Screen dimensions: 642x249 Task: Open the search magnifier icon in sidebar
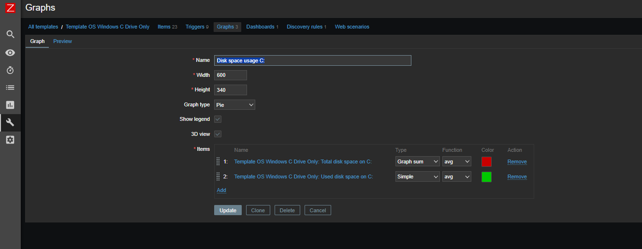(x=10, y=34)
